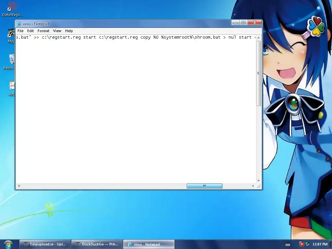This screenshot has height=249, width=332.
Task: Open the Windows Start menu
Action: click(8, 244)
